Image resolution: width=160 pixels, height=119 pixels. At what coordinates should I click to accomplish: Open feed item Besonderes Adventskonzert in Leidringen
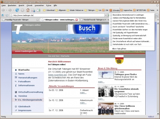pyautogui.click(x=132, y=15)
